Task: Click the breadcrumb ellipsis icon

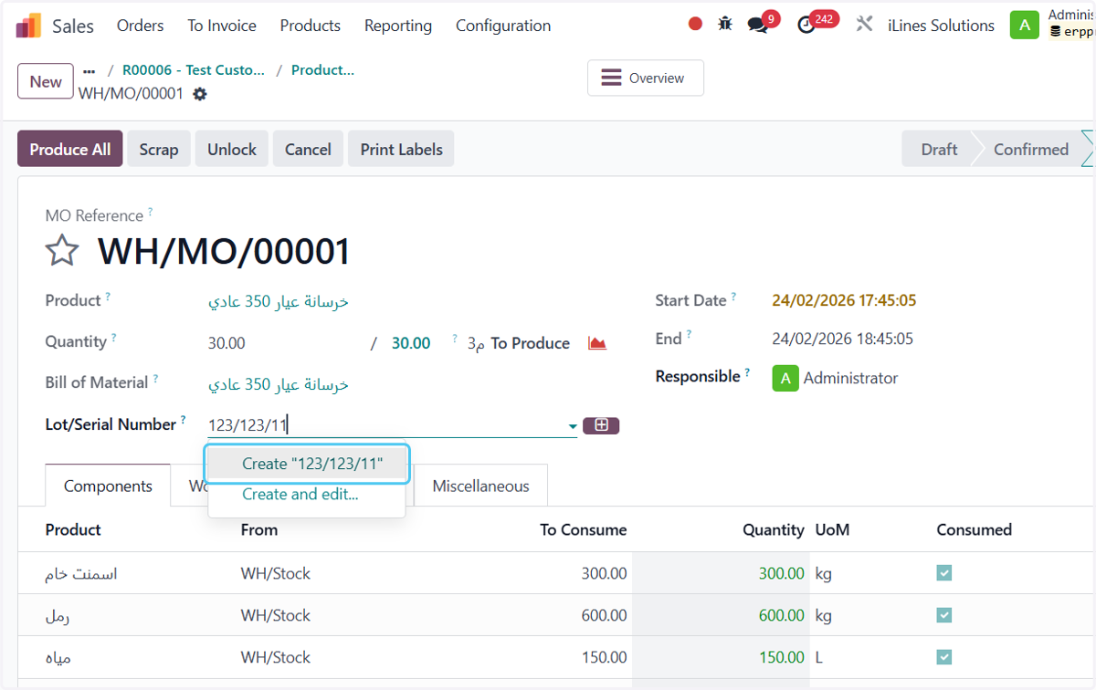Action: pos(89,70)
